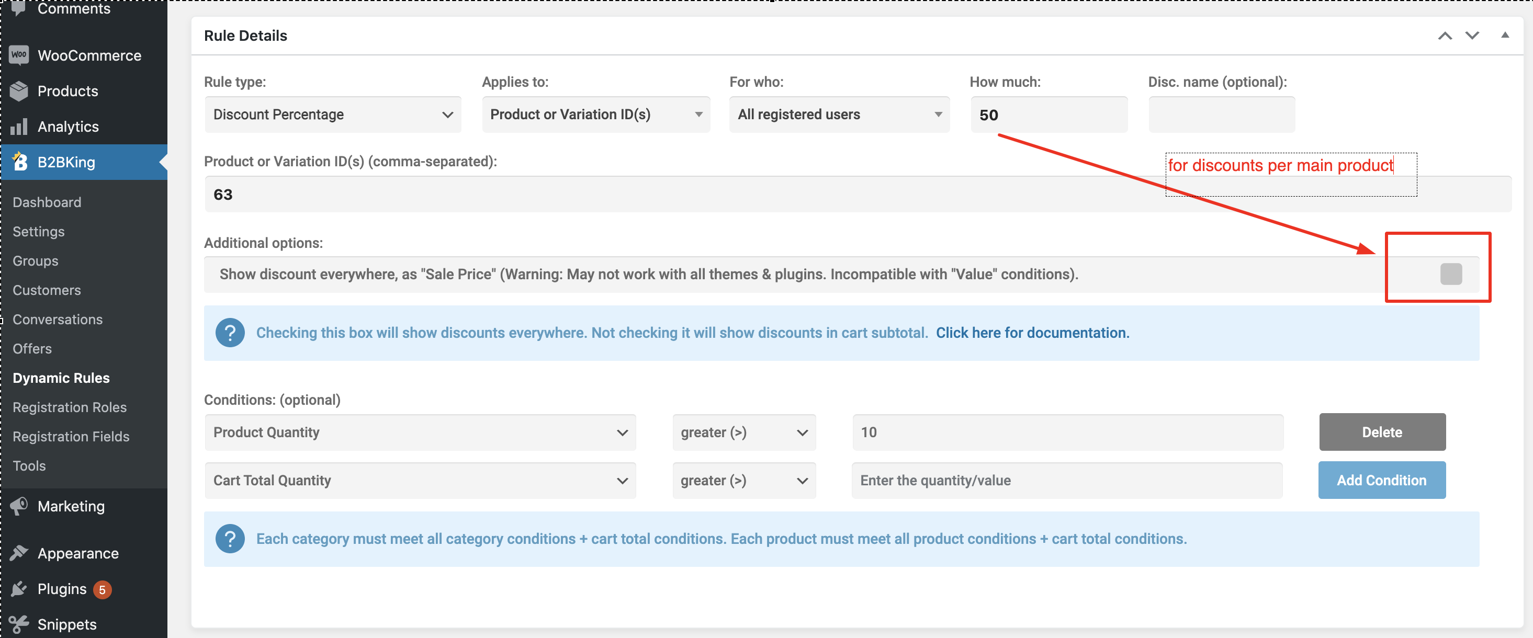Screen dimensions: 1533x638
Task: Move Rule Details panel up
Action: [1445, 36]
